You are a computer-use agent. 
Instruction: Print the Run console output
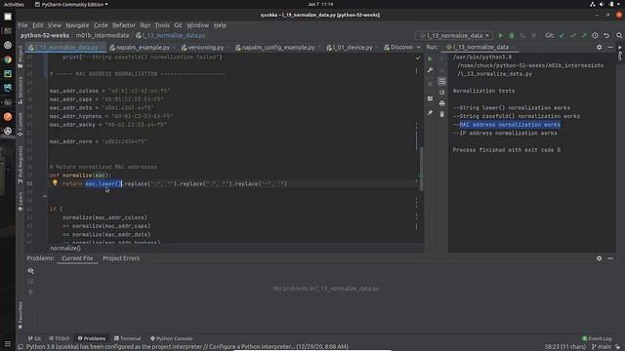click(x=441, y=103)
